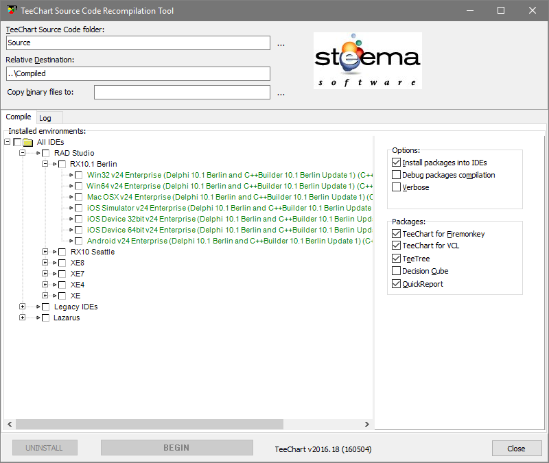
Task: Check the Mac OSX v24 Enterprise checkbox
Action: (78, 197)
